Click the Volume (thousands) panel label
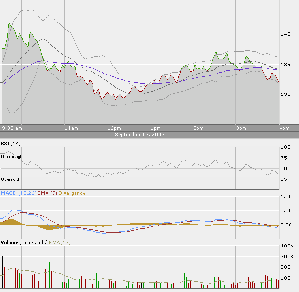The image size is (299, 292). (24, 243)
